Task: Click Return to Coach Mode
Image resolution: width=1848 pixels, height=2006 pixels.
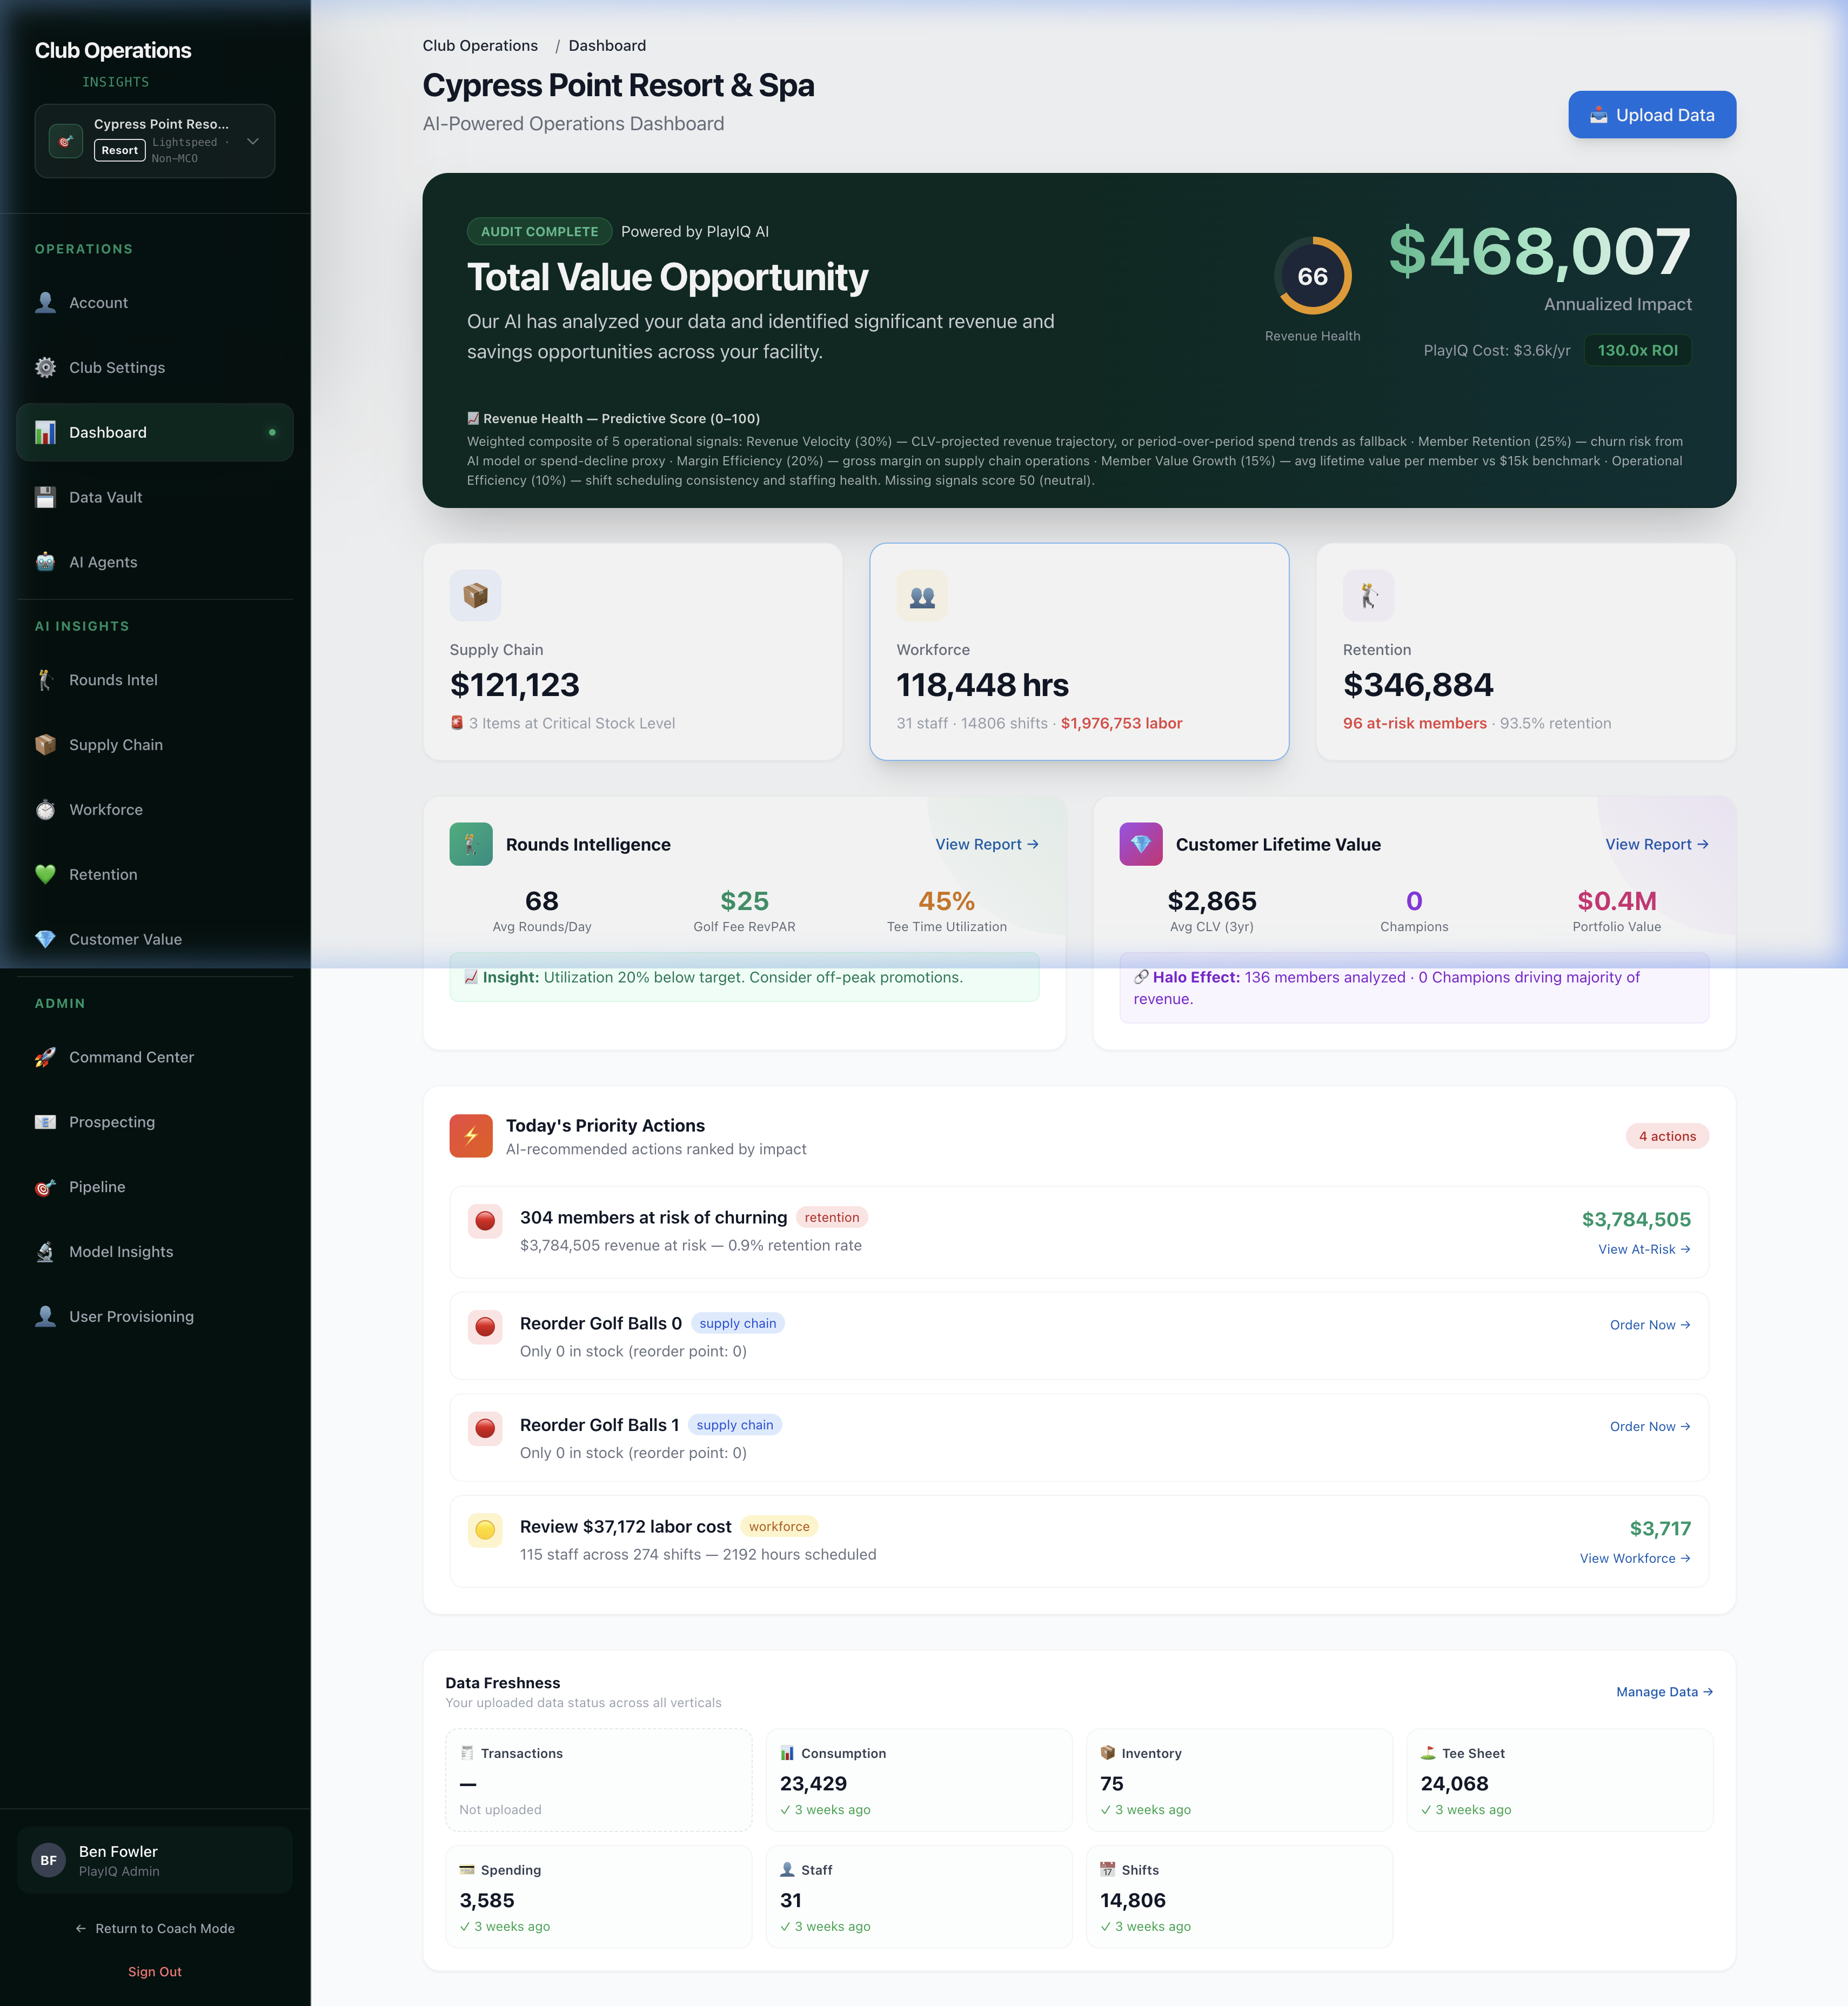Action: (155, 1929)
